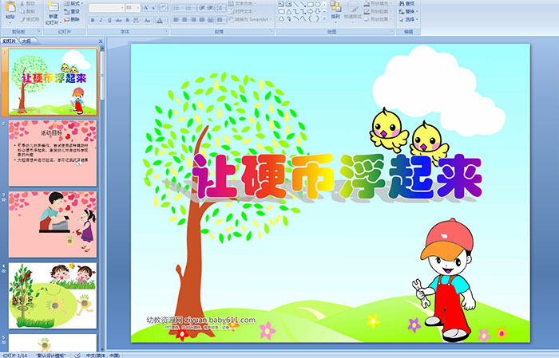Open the Quick Styles (快速样式) gallery
The width and height of the screenshot is (559, 358).
353,13
